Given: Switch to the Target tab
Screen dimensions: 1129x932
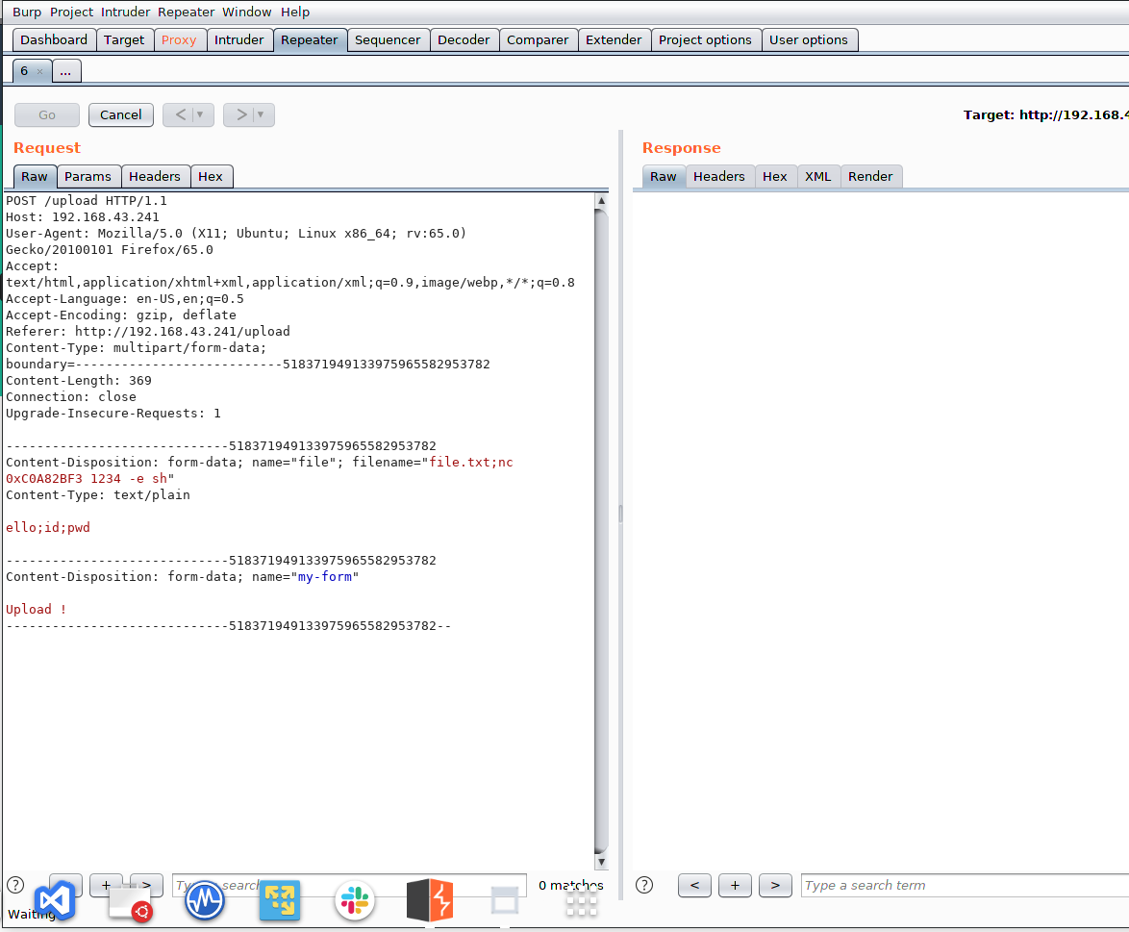Looking at the screenshot, I should point(124,39).
